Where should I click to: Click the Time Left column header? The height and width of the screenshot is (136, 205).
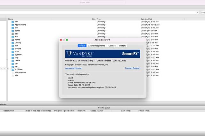click(x=81, y=111)
